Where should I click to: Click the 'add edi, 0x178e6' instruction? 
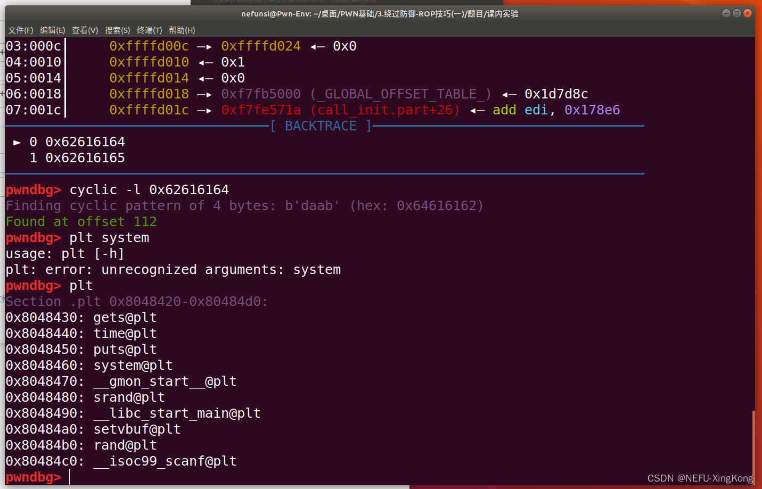[x=556, y=110]
